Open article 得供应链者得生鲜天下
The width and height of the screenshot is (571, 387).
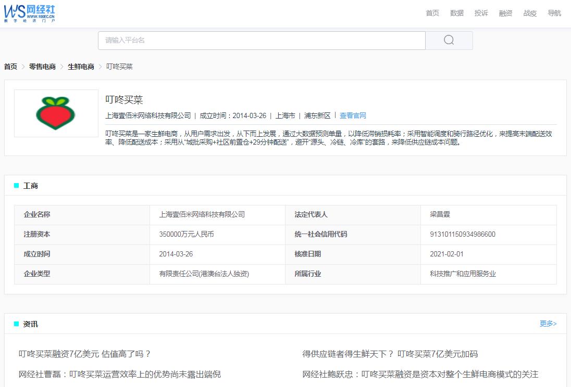point(390,354)
